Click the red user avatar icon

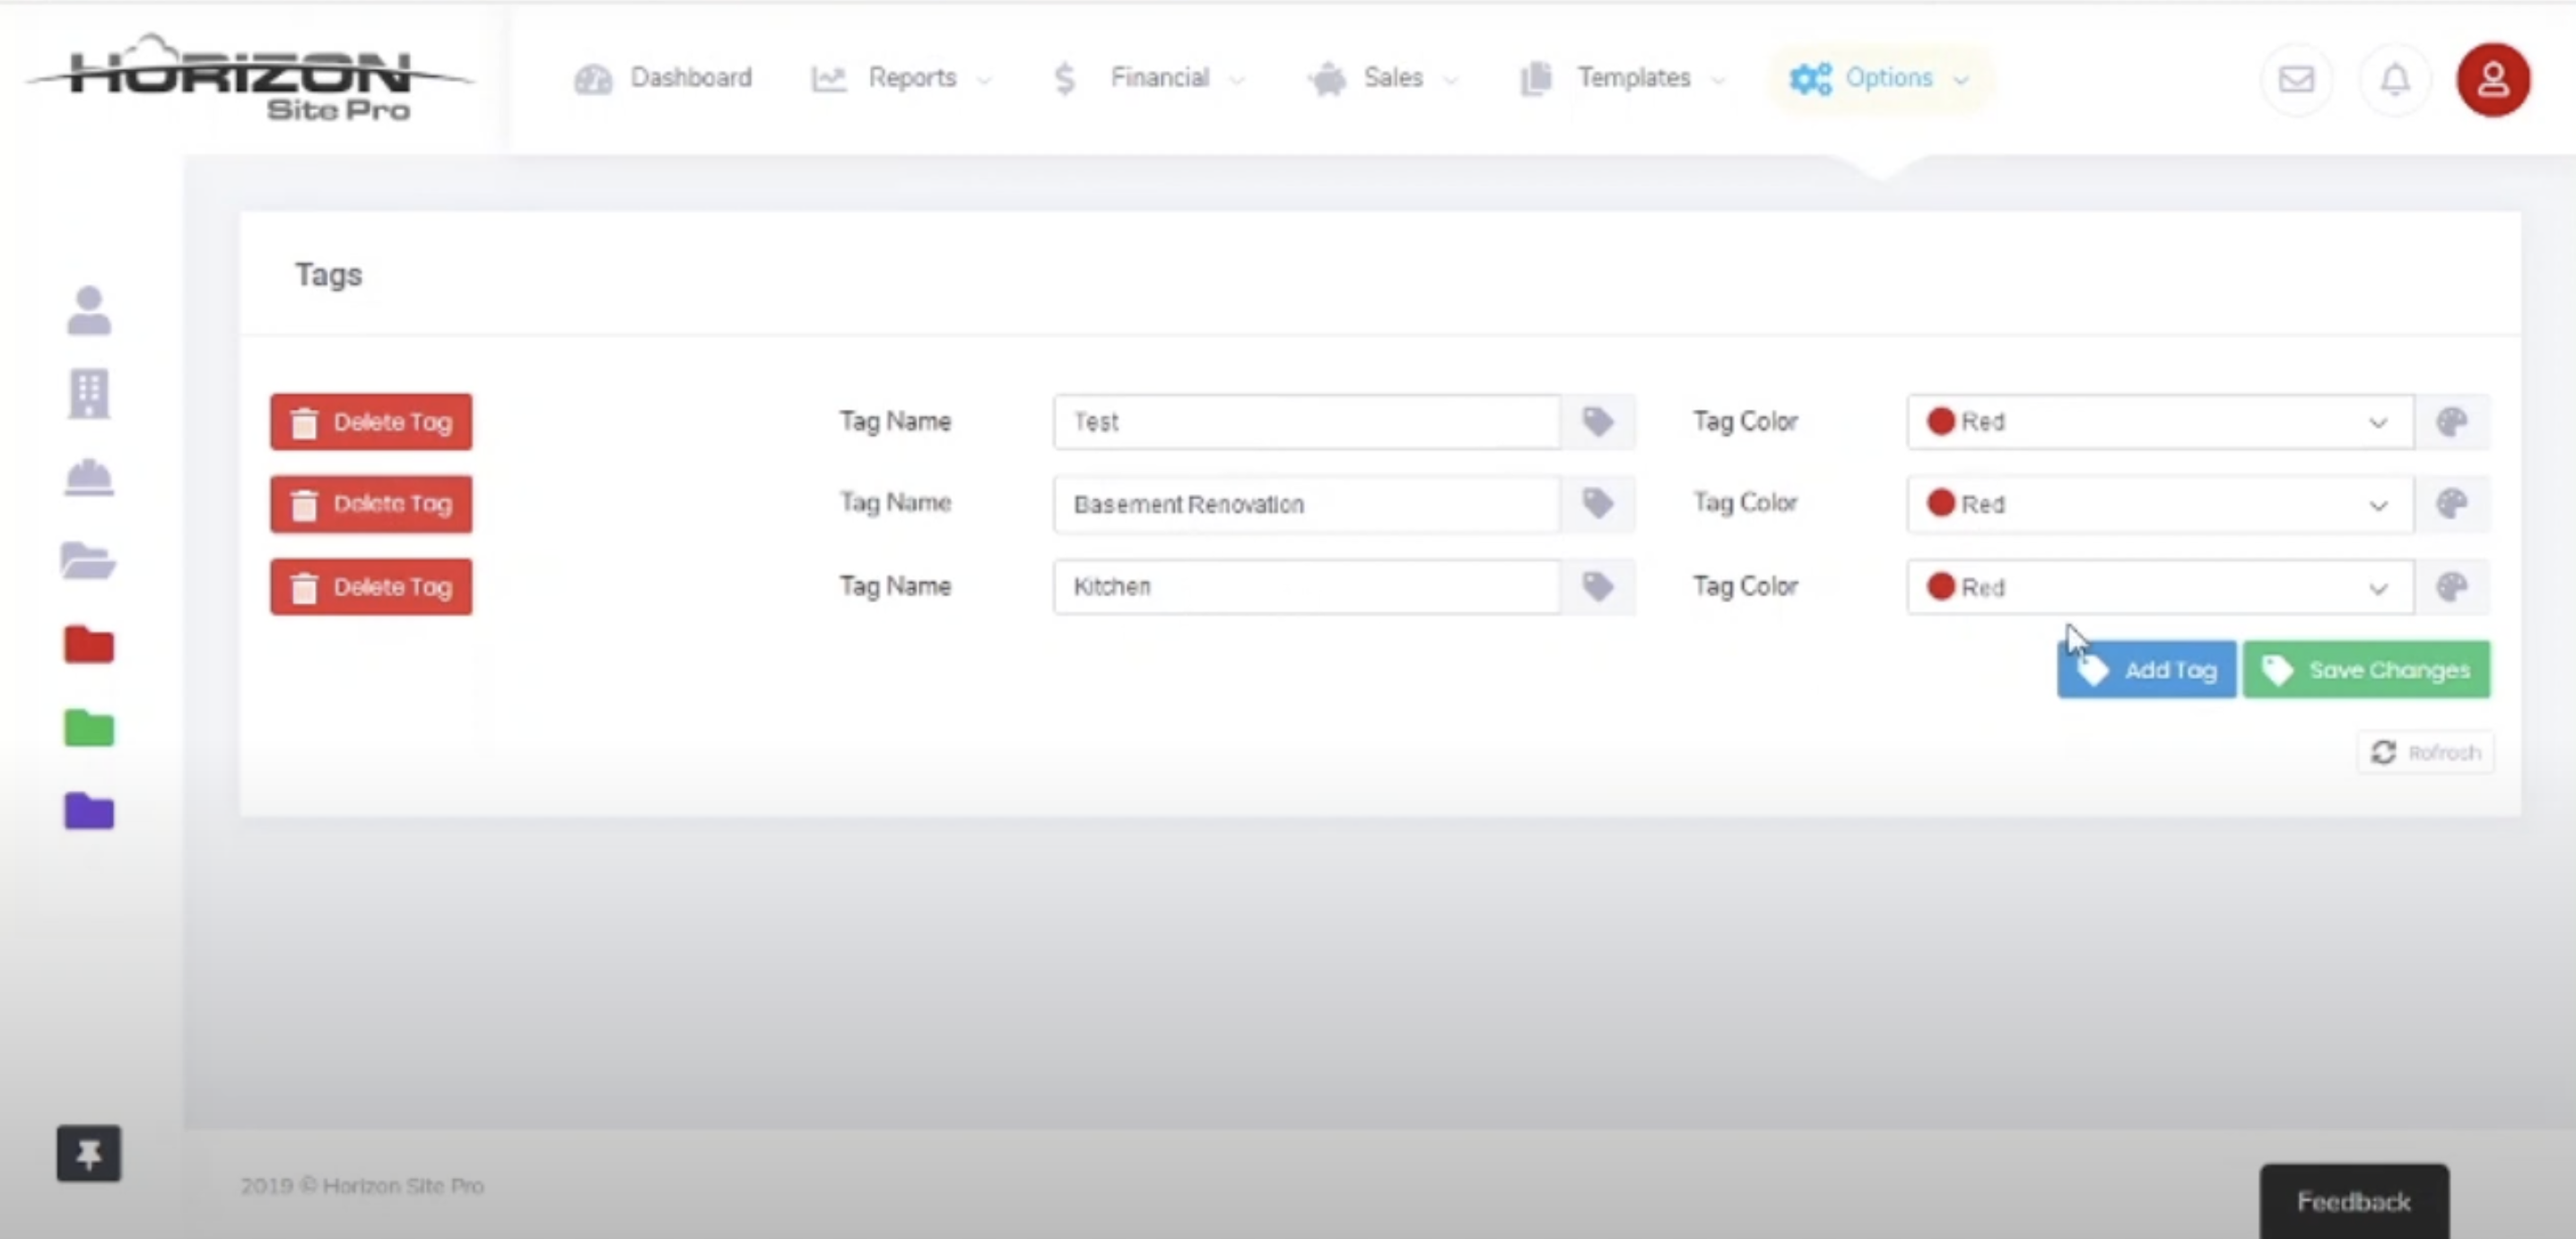2493,79
